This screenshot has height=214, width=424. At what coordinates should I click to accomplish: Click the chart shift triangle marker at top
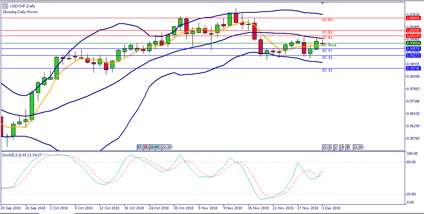point(323,3)
